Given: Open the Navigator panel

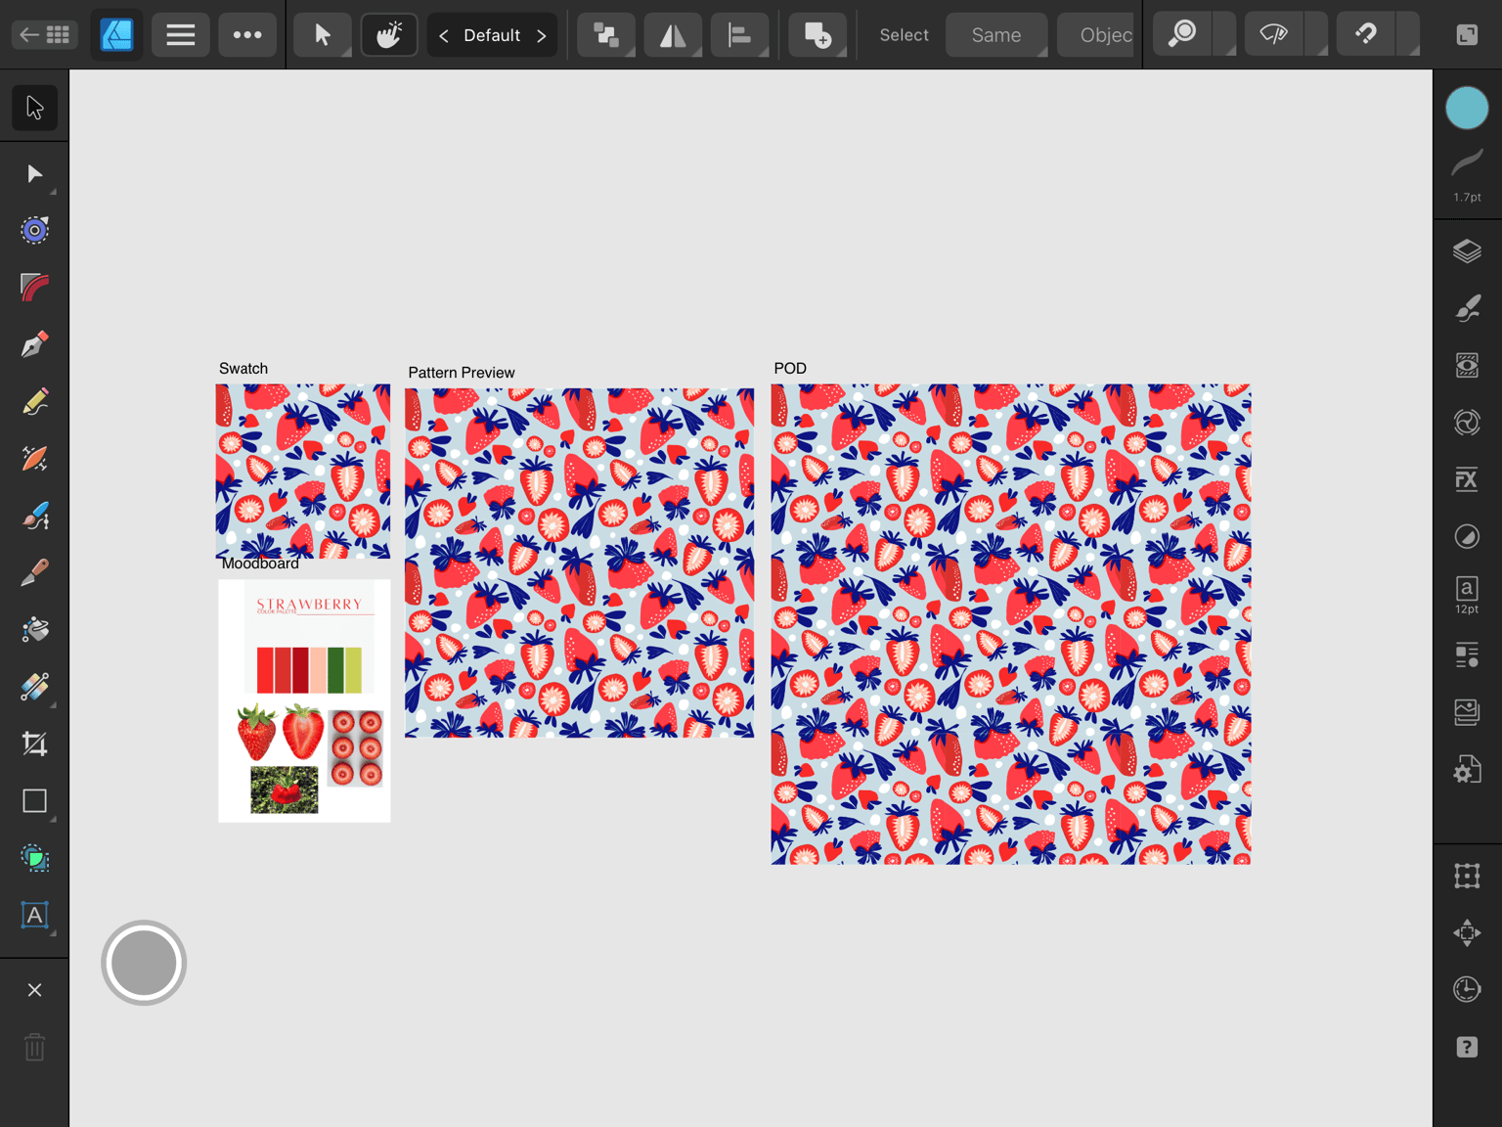Looking at the screenshot, I should 1467,932.
